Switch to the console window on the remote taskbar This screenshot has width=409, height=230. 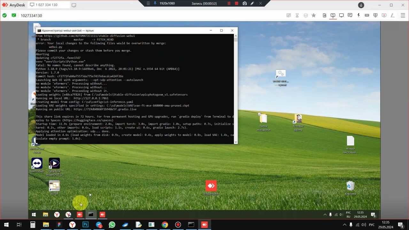[x=91, y=215]
